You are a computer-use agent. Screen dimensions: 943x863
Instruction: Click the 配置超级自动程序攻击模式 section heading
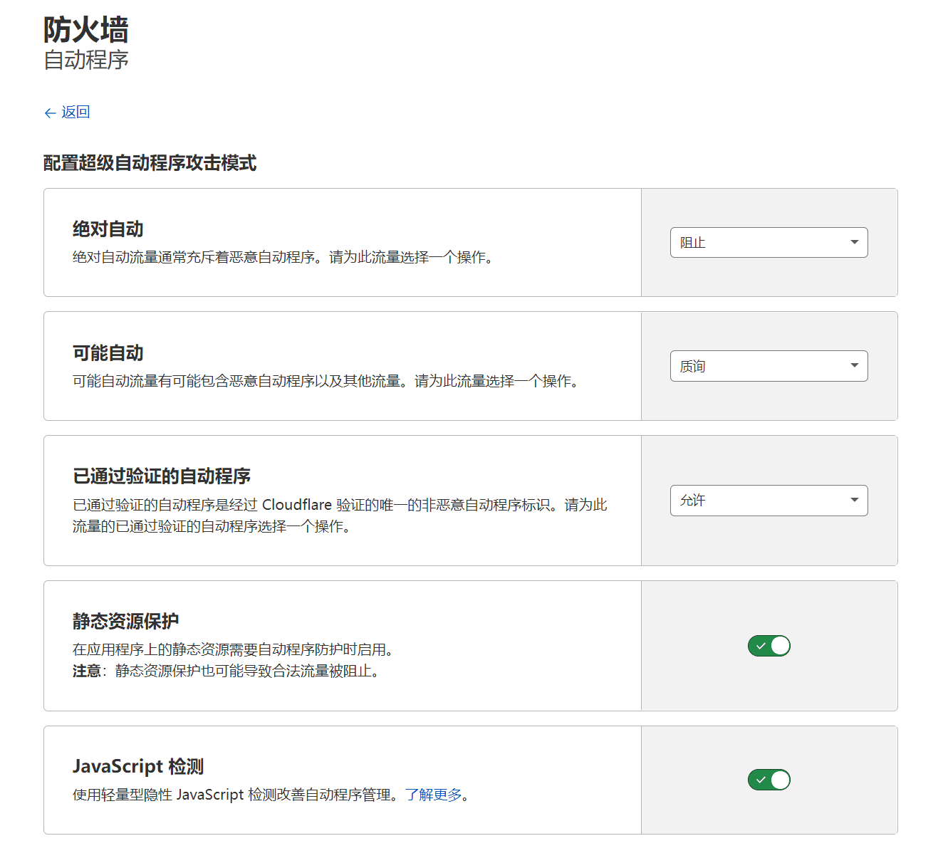click(150, 163)
